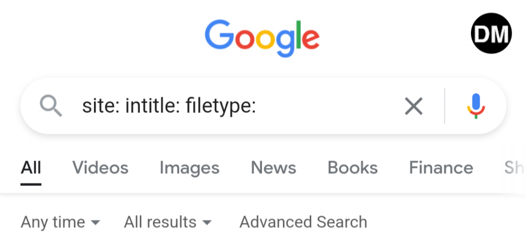Start voice search with microphone icon
Viewport: 526px width, 242px height.
click(x=476, y=106)
